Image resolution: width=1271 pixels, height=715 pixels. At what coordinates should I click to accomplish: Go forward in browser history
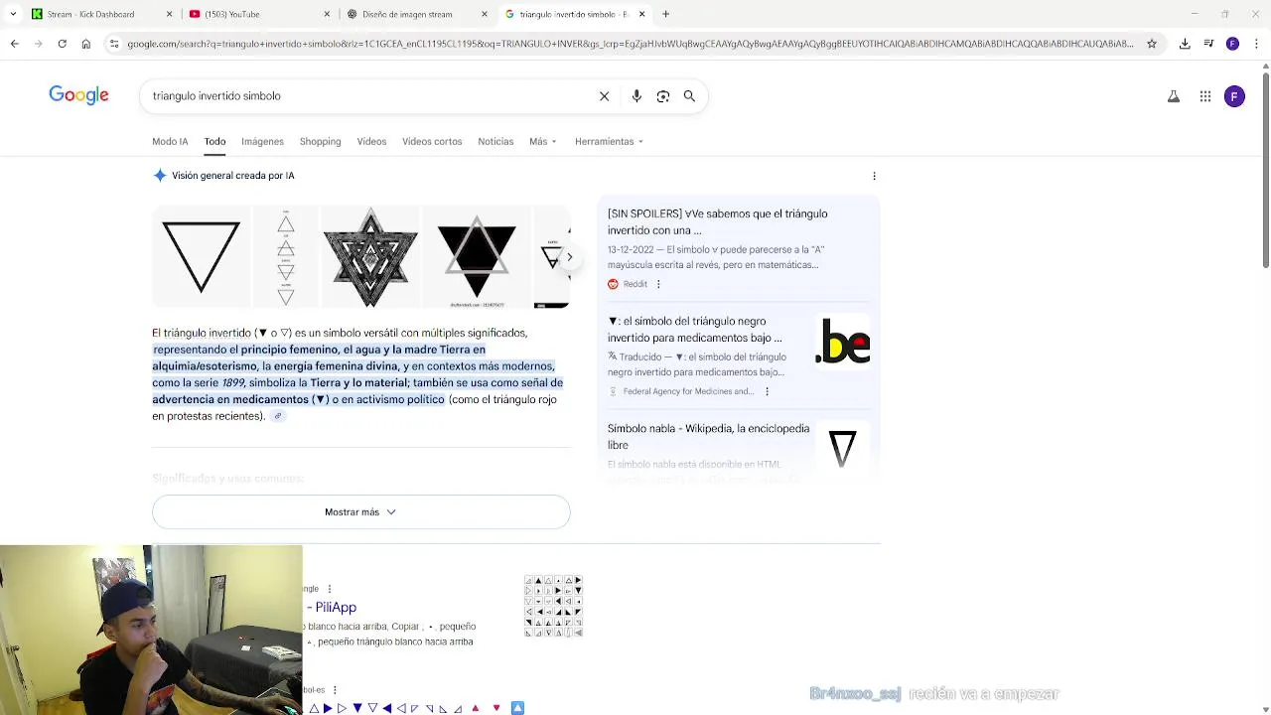click(39, 44)
